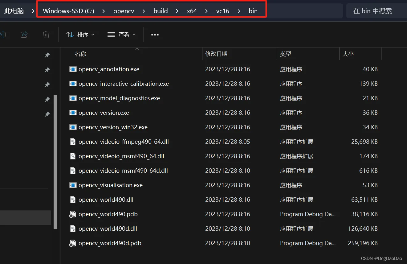
Task: Select file name opencv_visualisation.exe
Action: point(111,185)
